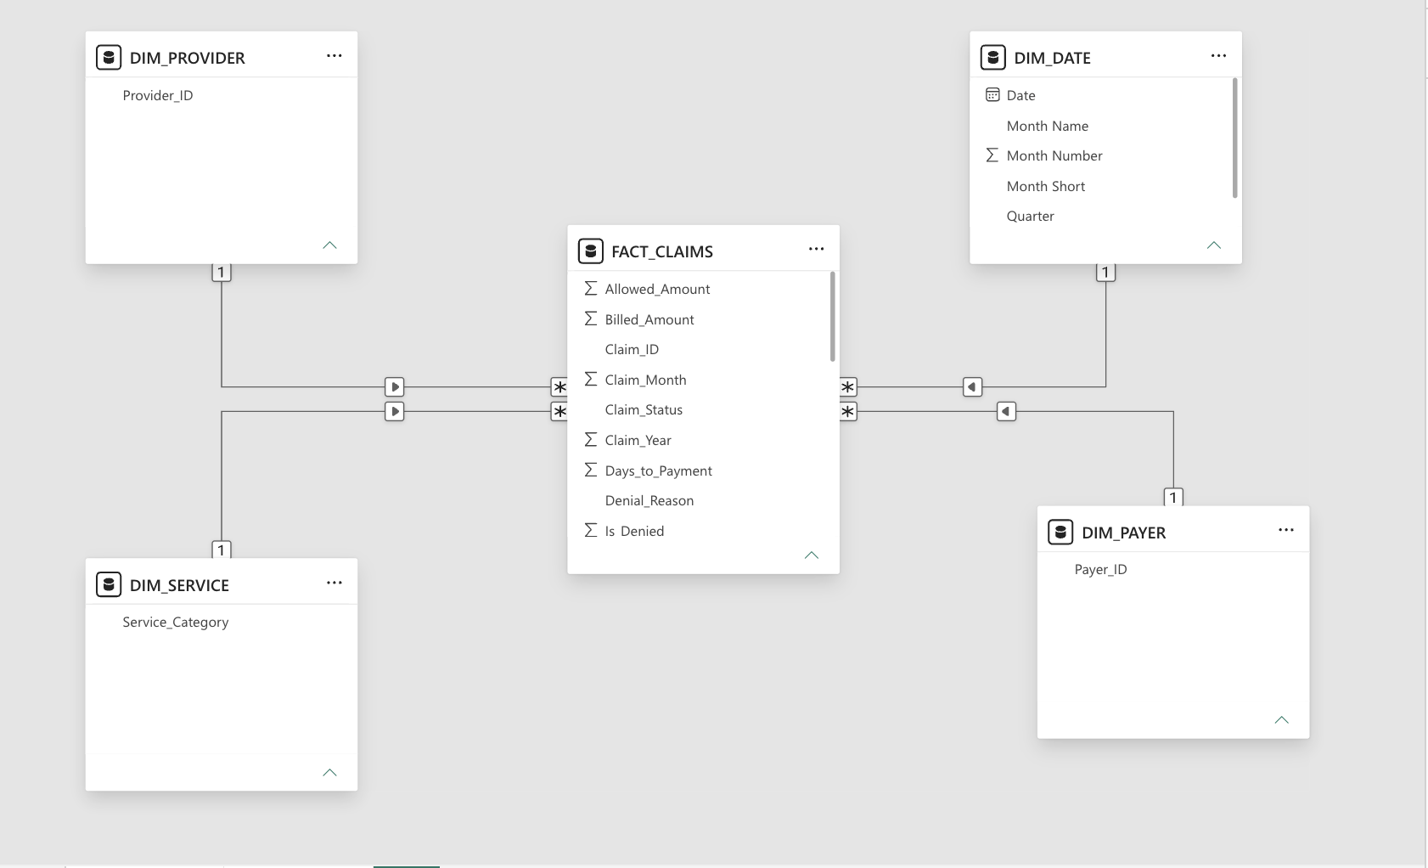The width and height of the screenshot is (1428, 868).
Task: Click the sigma icon next to Allowed_Amount
Action: (591, 289)
